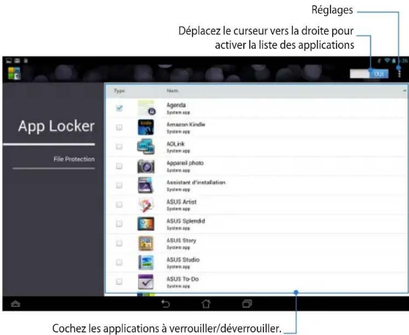This screenshot has height=335, width=409.
Task: Open the mail notification icon
Action: point(17,61)
